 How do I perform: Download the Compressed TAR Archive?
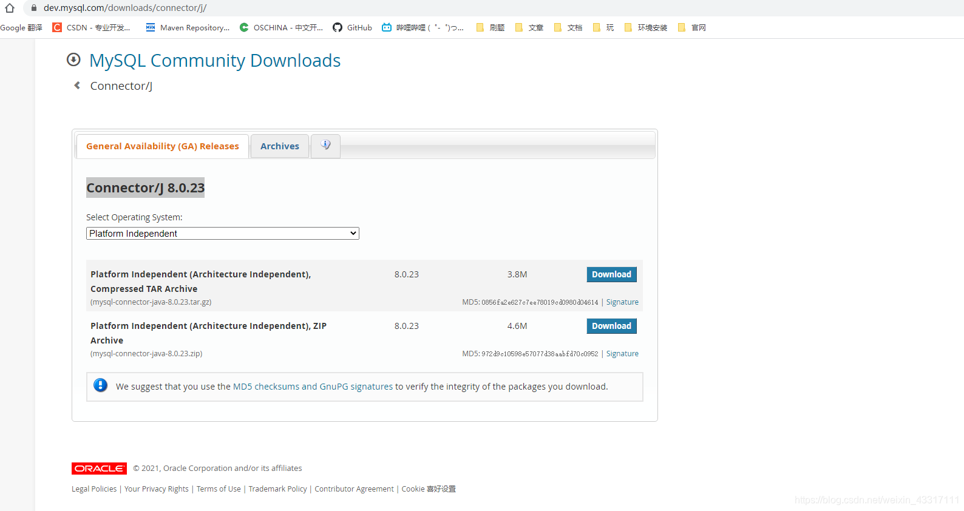click(x=611, y=274)
